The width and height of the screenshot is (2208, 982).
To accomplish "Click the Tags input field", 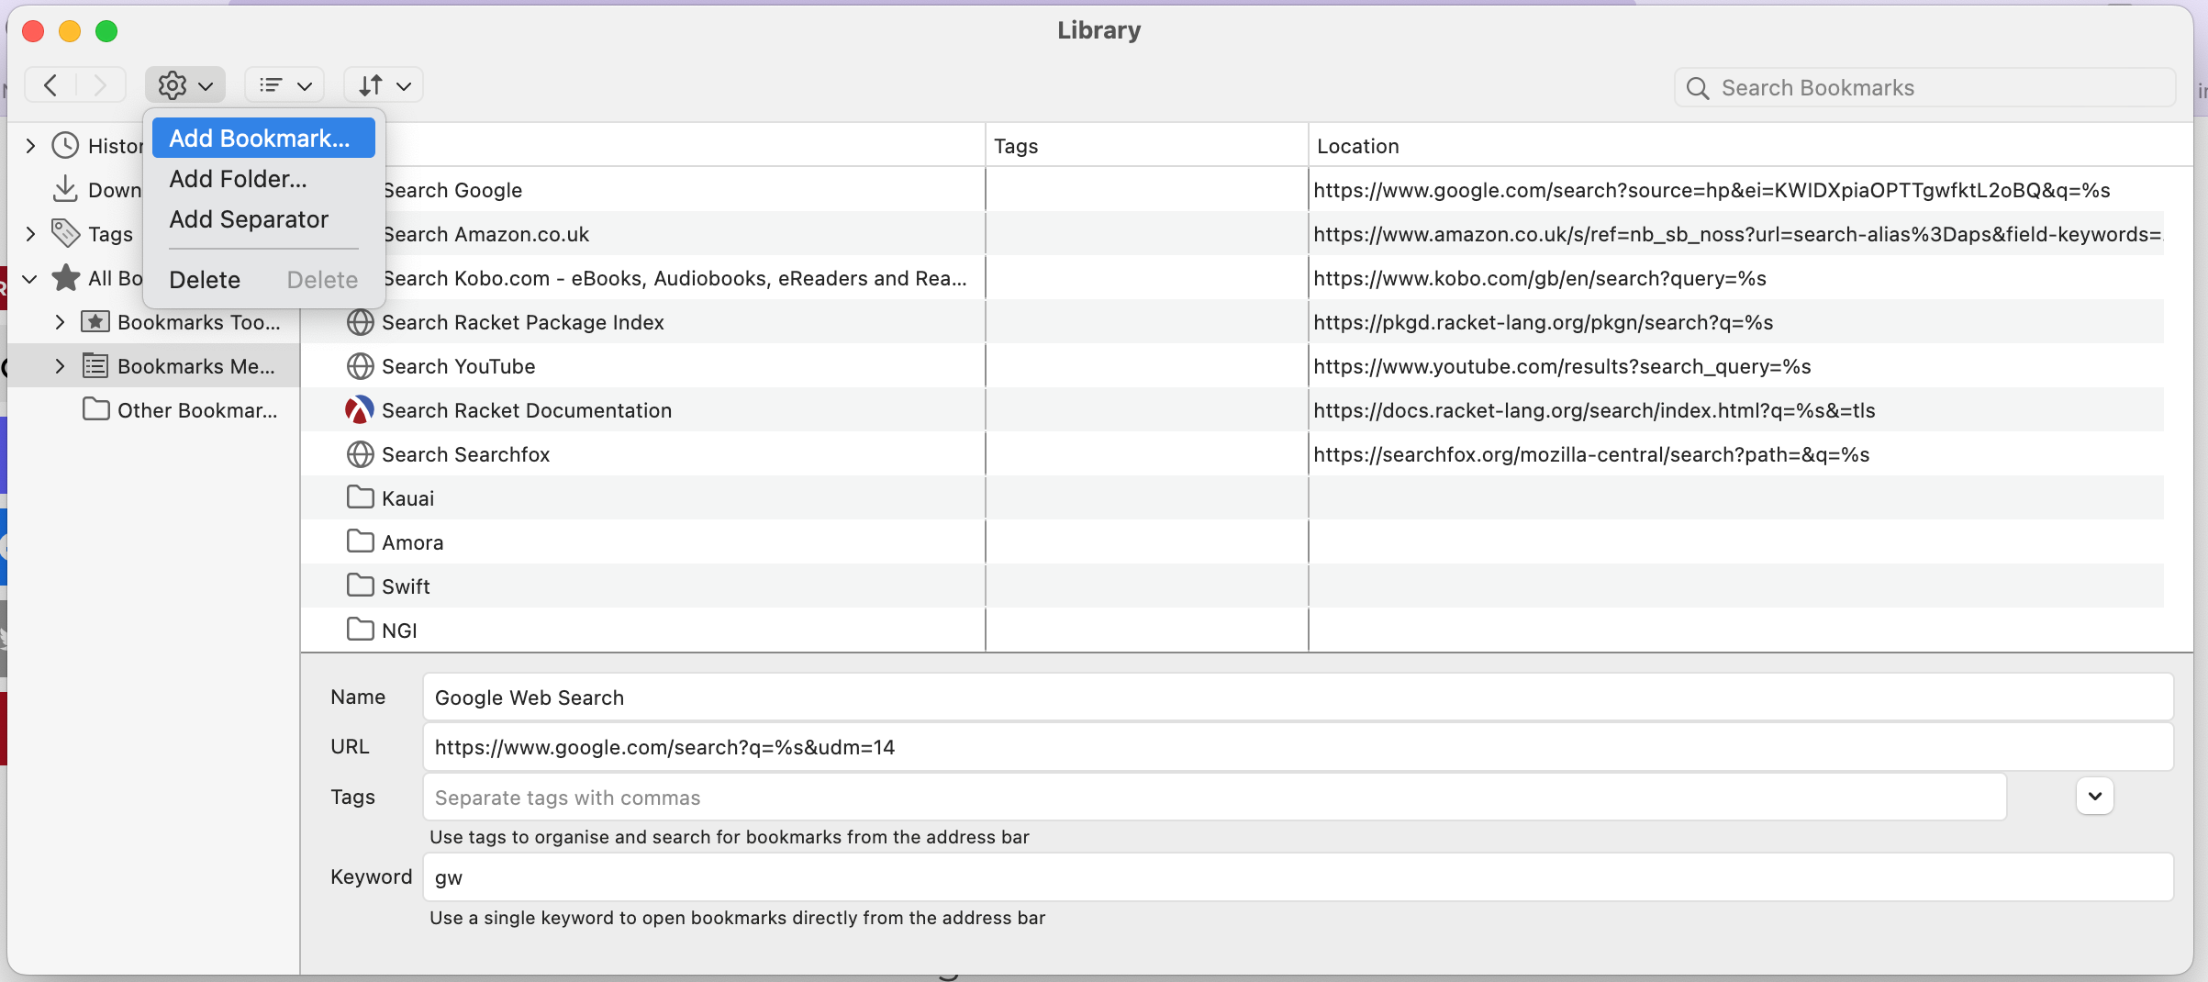I will (1214, 797).
